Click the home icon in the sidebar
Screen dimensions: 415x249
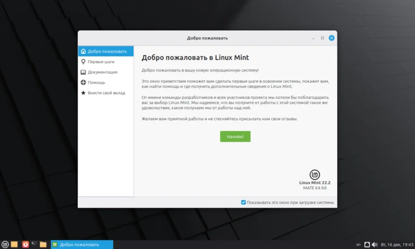point(83,51)
